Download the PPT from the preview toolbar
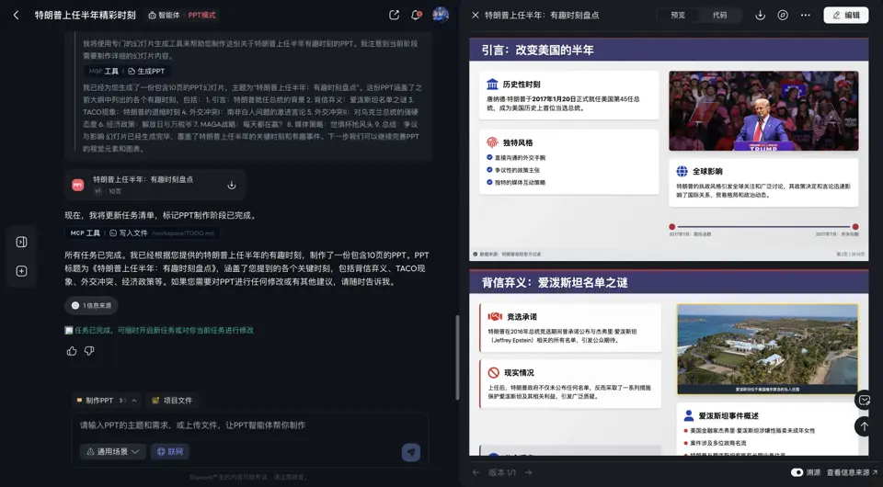883x487 pixels. (761, 16)
